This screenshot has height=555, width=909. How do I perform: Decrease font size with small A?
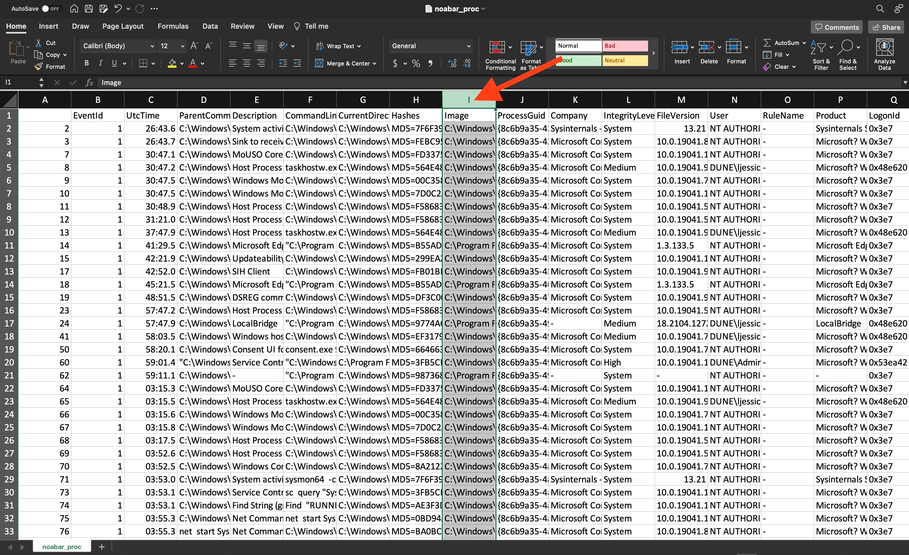tap(209, 46)
